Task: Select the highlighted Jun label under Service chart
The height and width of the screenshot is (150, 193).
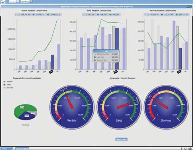Action: pyautogui.click(x=179, y=72)
